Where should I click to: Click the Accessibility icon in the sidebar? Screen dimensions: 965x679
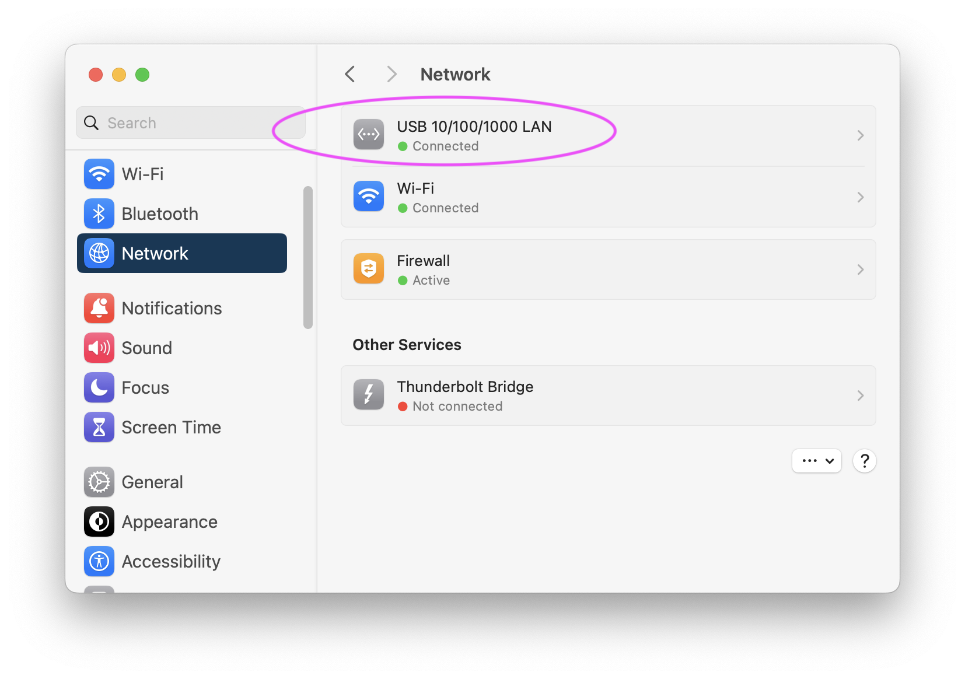coord(99,561)
